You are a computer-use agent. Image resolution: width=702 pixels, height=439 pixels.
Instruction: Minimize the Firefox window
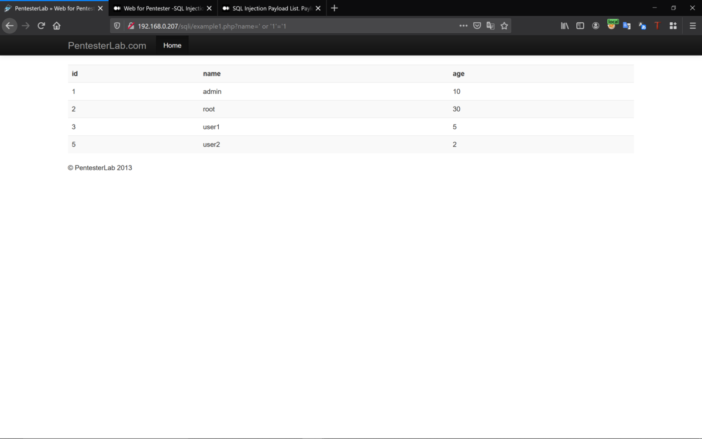(x=654, y=8)
